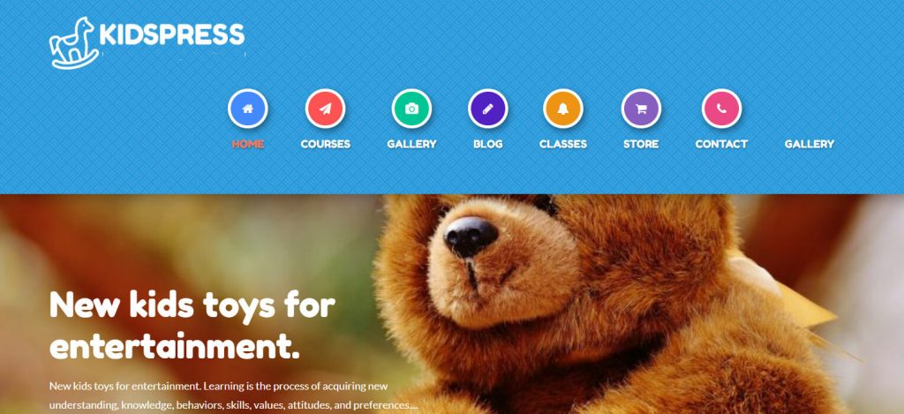904x414 pixels.
Task: Go to the HOME menu label
Action: 248,144
